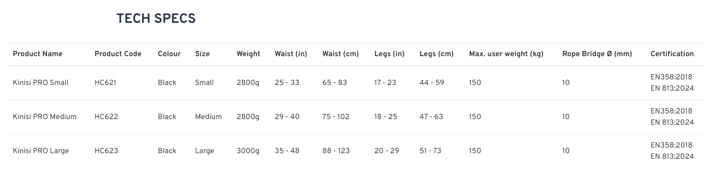This screenshot has width=712, height=182.
Task: Click the Certification column header
Action: [x=672, y=54]
